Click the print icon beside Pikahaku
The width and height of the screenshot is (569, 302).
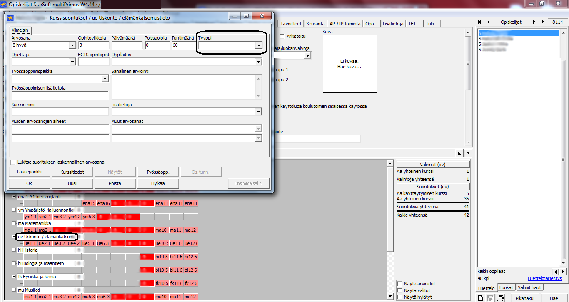coord(501,298)
